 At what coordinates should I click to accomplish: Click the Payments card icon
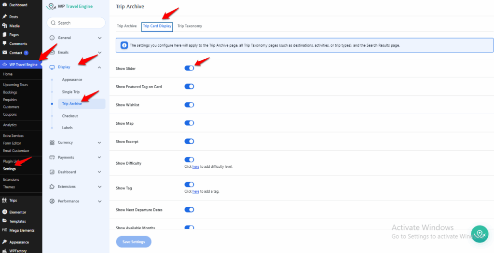pos(52,157)
